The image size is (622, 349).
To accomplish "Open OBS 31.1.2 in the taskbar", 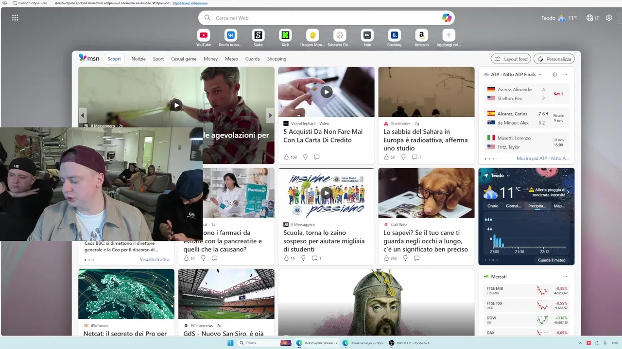I will pos(409,343).
